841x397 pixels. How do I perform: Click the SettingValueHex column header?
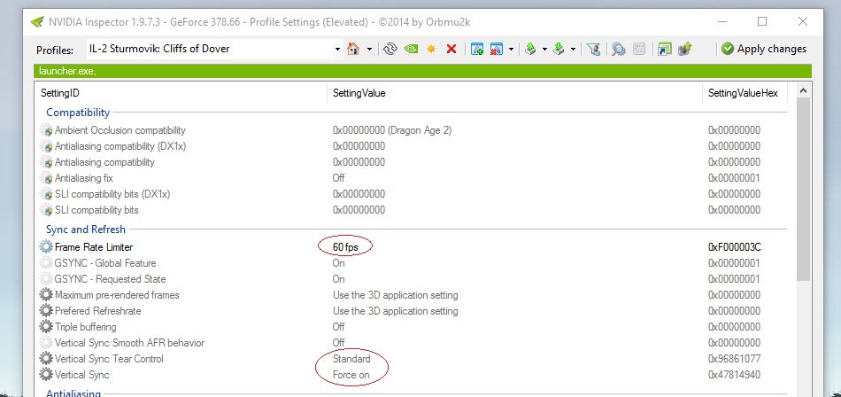tap(743, 93)
